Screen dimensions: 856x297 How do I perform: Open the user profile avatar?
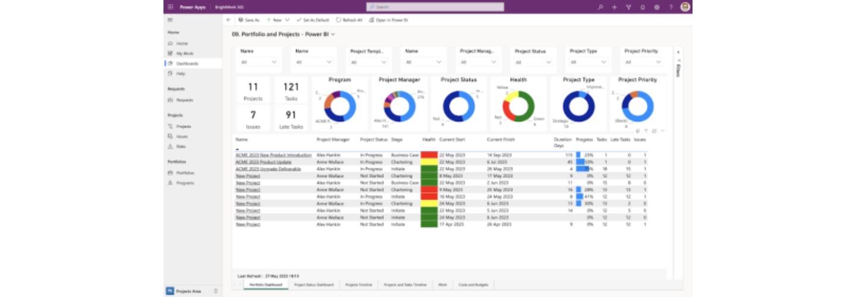point(685,7)
